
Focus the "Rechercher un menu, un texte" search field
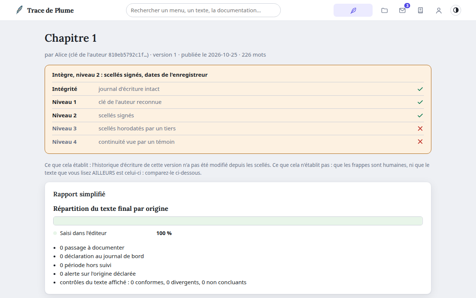click(203, 10)
